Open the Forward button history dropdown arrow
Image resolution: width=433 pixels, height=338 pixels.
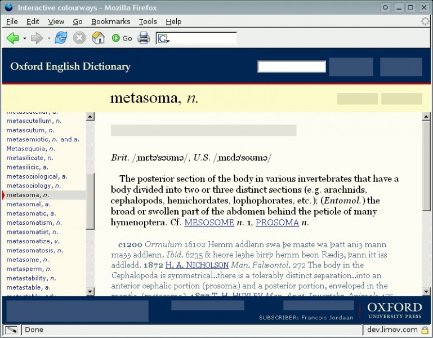[x=49, y=39]
